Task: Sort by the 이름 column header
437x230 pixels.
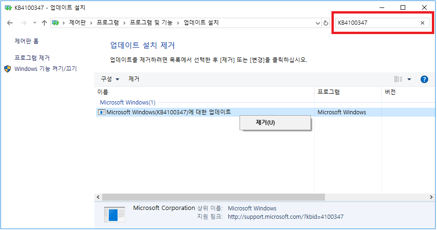Action: (204, 92)
